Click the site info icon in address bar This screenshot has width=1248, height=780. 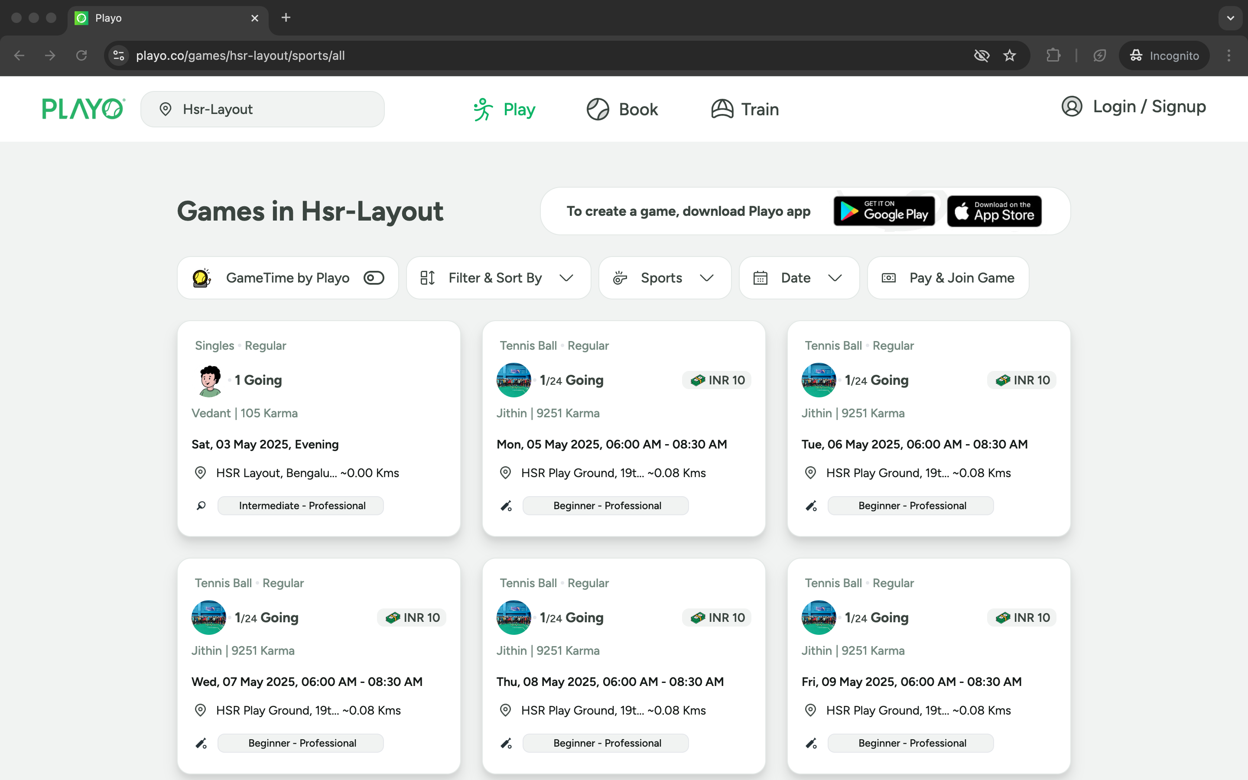(119, 55)
